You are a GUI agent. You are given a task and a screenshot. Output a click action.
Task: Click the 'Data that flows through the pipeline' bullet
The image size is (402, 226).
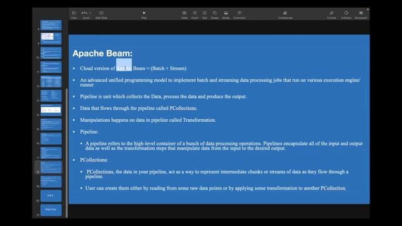tap(139, 108)
